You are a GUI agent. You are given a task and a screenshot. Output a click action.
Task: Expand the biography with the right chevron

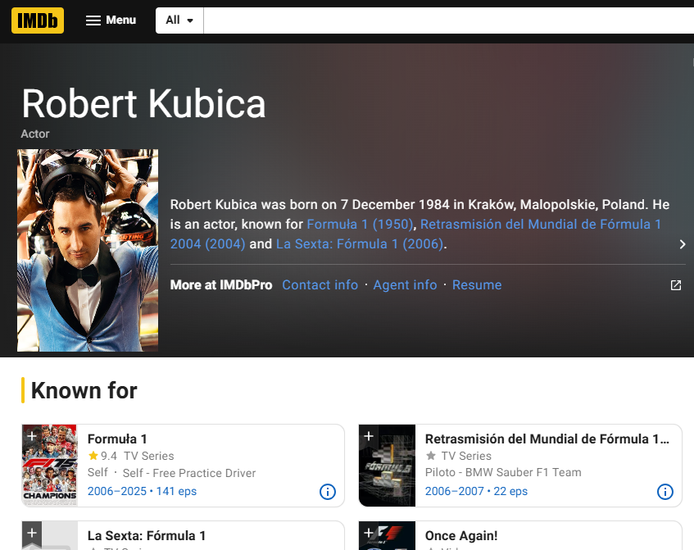coord(682,244)
